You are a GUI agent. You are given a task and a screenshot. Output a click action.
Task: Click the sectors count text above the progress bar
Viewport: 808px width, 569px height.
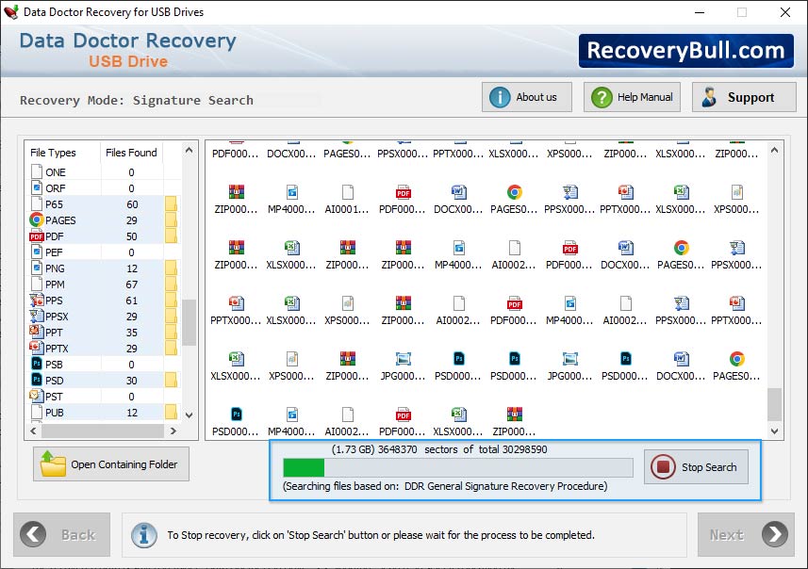439,449
